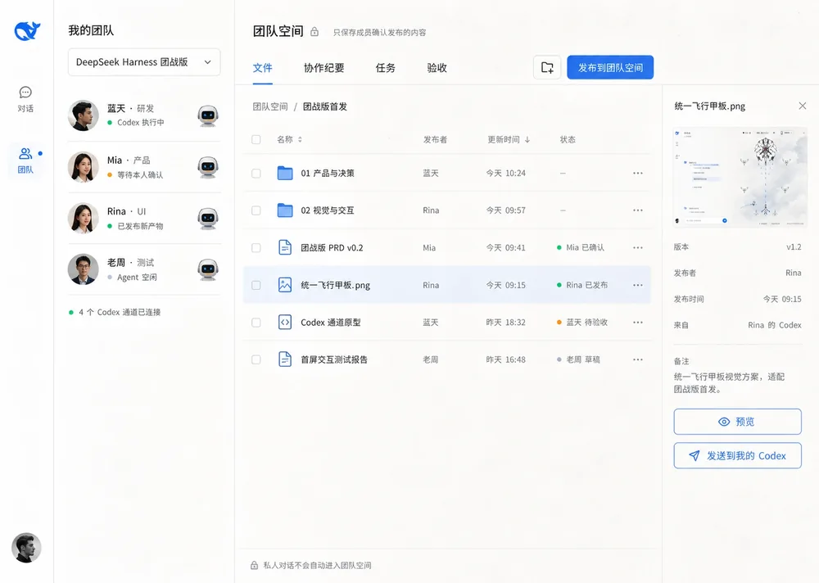The width and height of the screenshot is (819, 583).
Task: Click the 老周 草稿 status
Action: [x=578, y=359]
